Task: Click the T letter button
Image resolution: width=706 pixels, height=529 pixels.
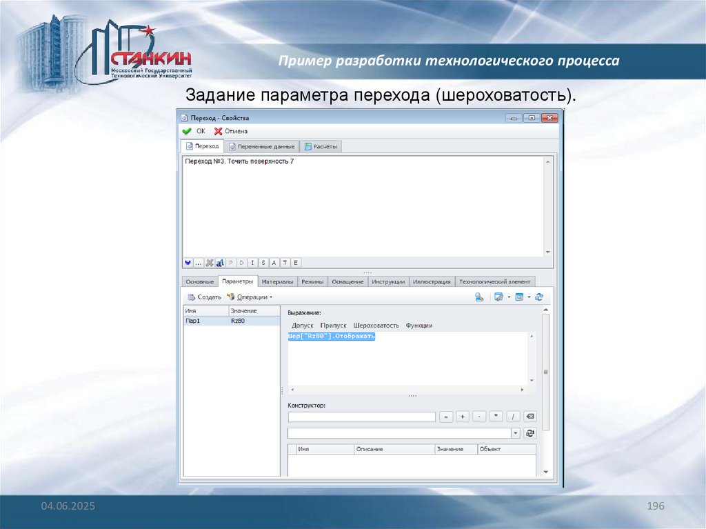Action: tap(285, 263)
